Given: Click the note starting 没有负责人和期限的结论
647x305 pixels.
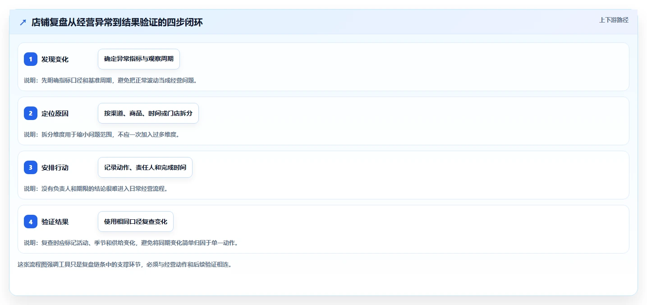Looking at the screenshot, I should point(96,189).
